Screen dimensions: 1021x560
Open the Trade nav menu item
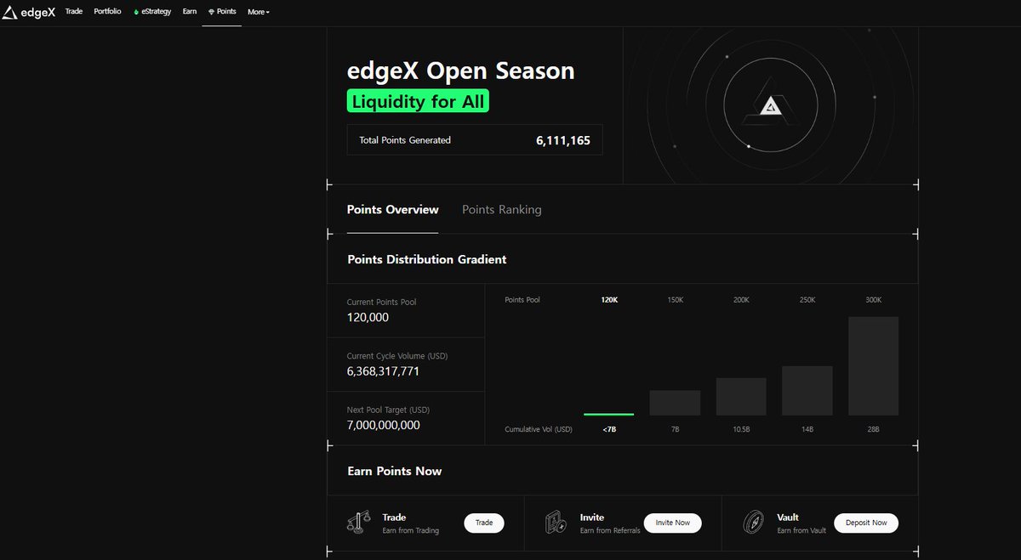[74, 12]
